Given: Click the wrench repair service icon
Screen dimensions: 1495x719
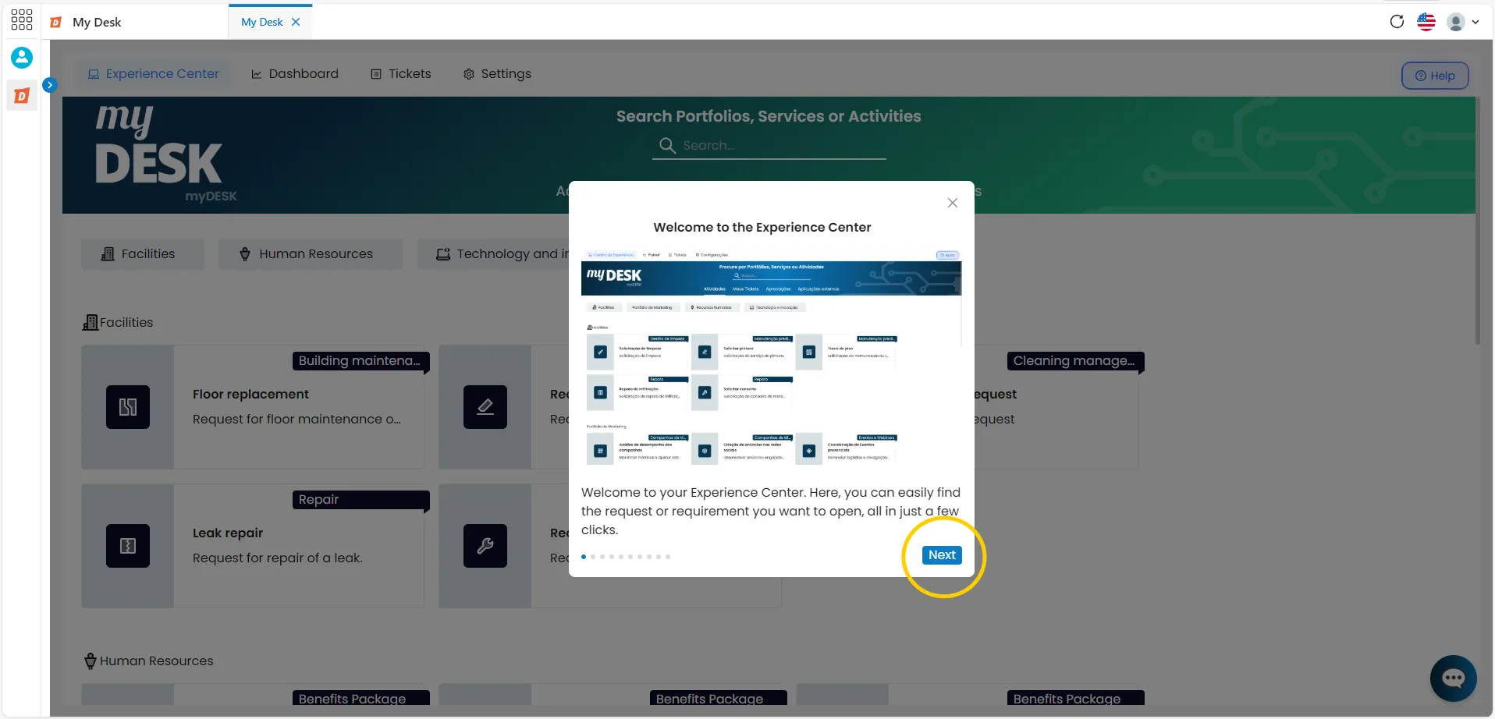Looking at the screenshot, I should (x=485, y=546).
